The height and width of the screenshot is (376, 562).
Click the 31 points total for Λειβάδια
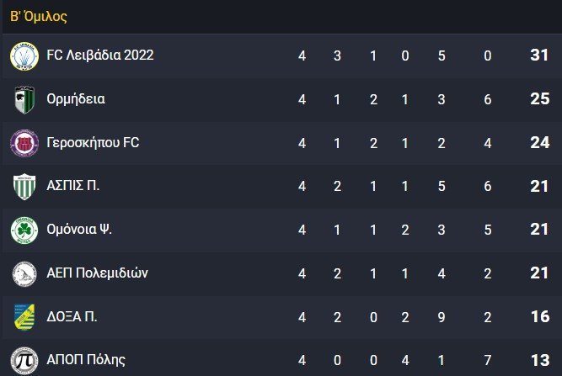pyautogui.click(x=539, y=55)
